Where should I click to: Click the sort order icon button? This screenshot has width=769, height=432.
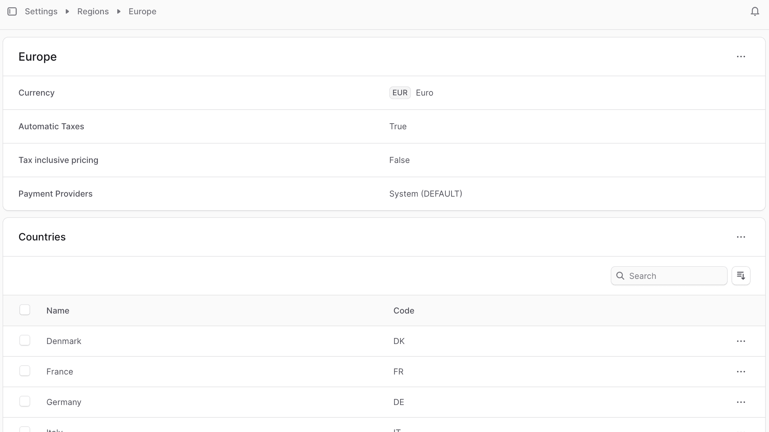click(741, 276)
